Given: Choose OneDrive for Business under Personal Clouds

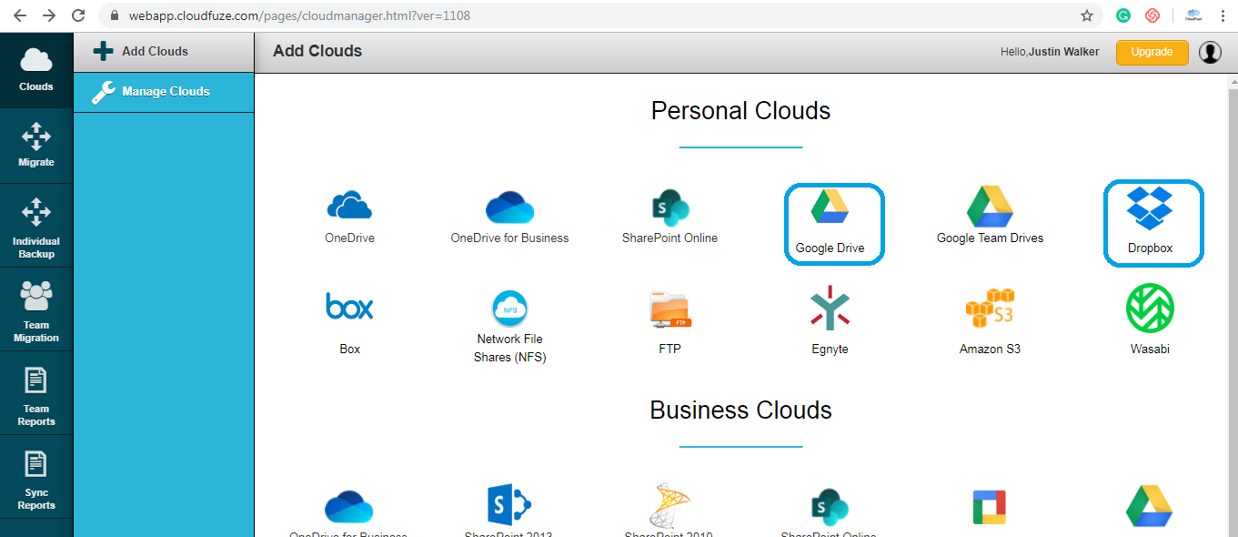Looking at the screenshot, I should (509, 218).
